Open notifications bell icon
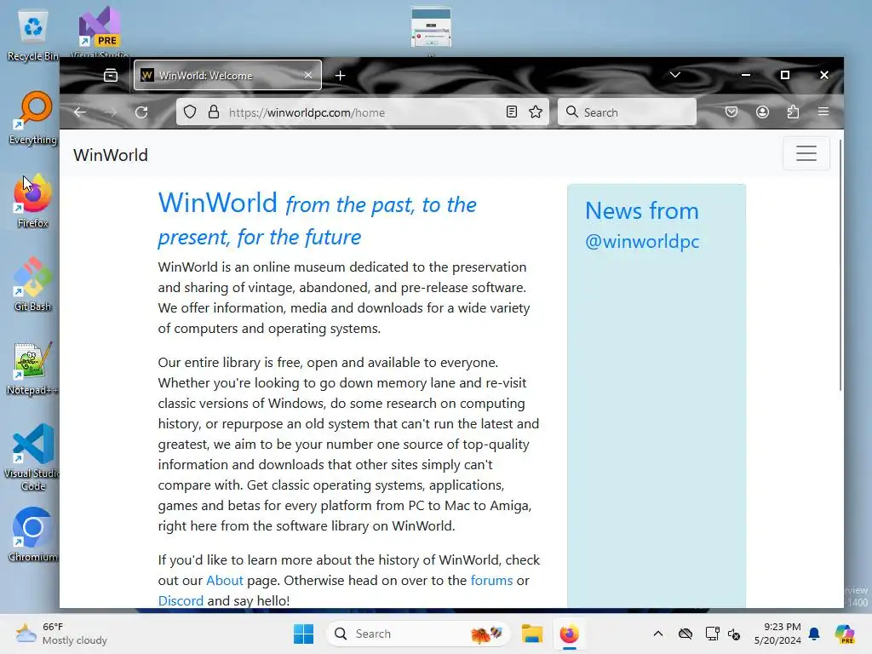The image size is (872, 654). point(814,634)
